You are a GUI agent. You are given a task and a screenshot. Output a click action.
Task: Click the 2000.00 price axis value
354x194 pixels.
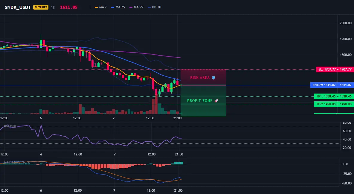(x=346, y=23)
